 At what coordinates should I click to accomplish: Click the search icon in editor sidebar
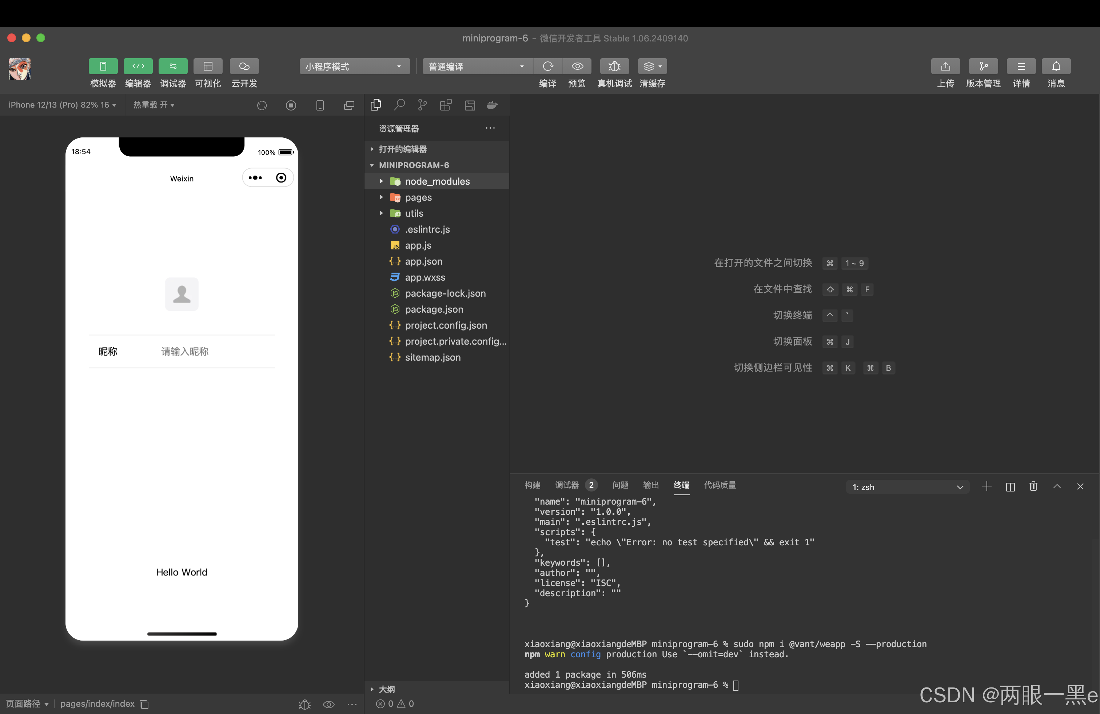[399, 105]
